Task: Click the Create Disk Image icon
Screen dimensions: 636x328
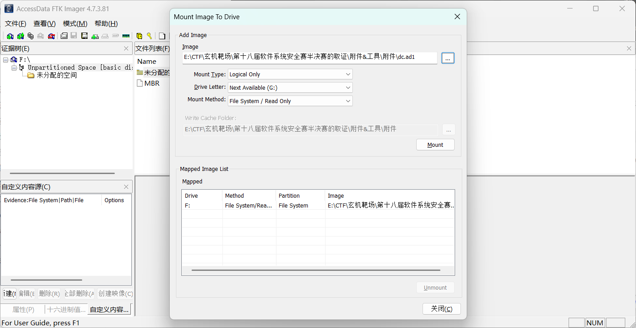Action: click(64, 36)
